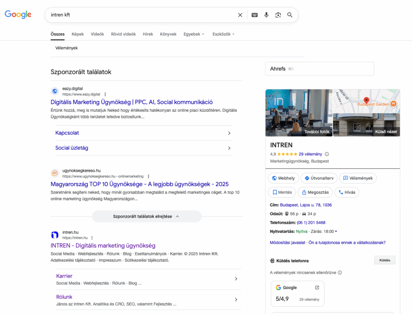Expand the Egyebek dropdown
The height and width of the screenshot is (314, 412).
coord(194,34)
